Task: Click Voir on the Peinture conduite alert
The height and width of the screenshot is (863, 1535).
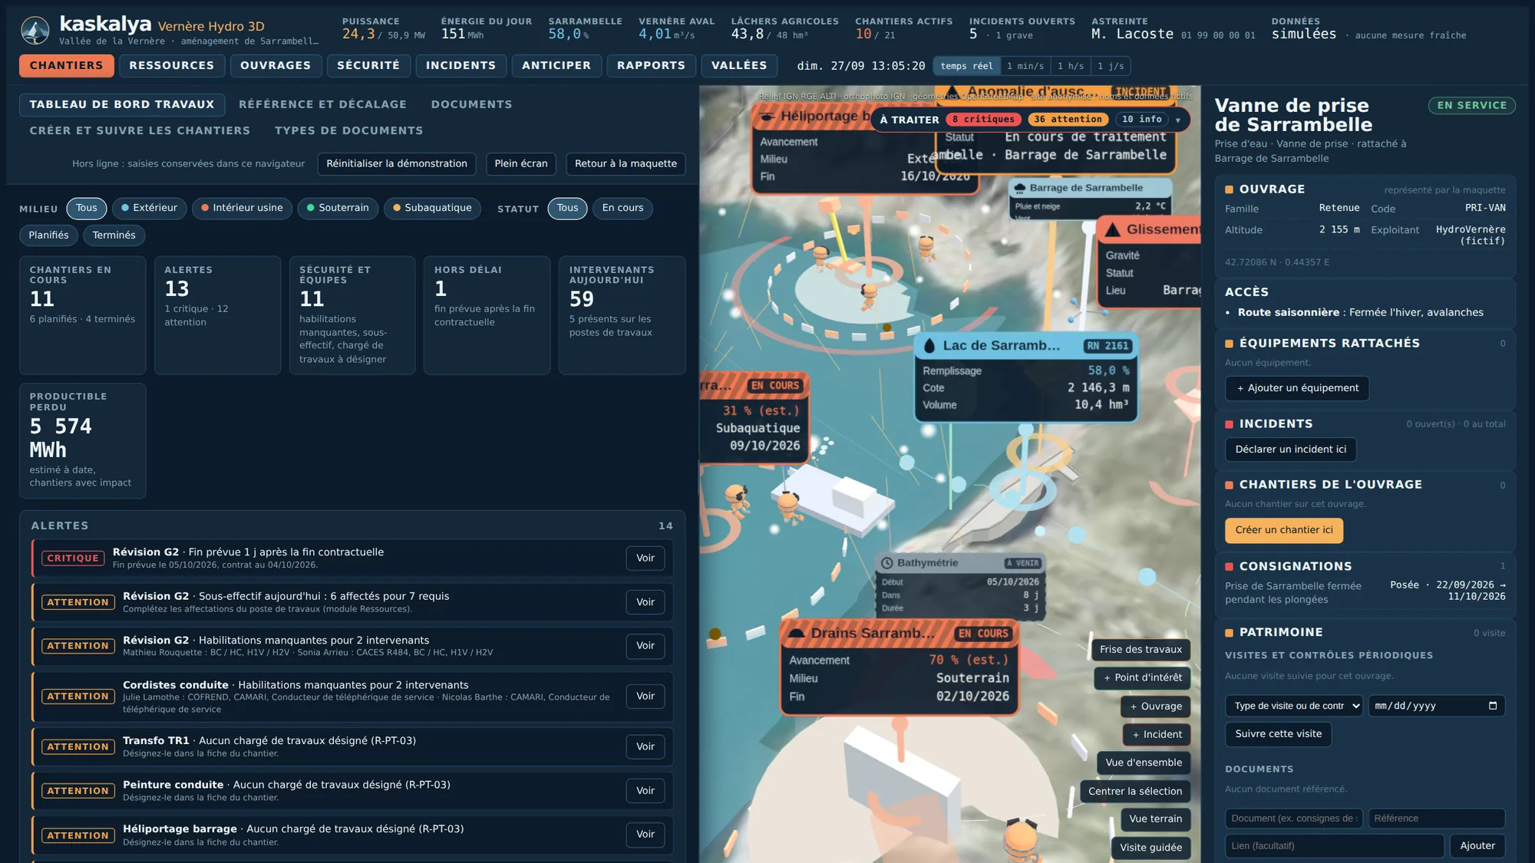Action: pos(645,791)
